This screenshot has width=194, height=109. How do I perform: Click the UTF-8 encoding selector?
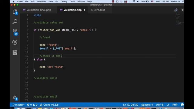[160, 105]
